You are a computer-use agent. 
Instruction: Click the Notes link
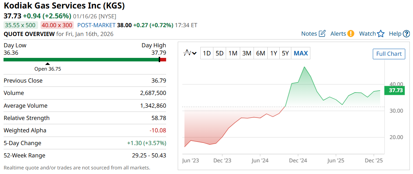pyautogui.click(x=309, y=34)
